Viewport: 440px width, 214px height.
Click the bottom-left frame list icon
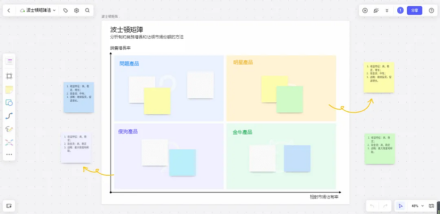9,206
